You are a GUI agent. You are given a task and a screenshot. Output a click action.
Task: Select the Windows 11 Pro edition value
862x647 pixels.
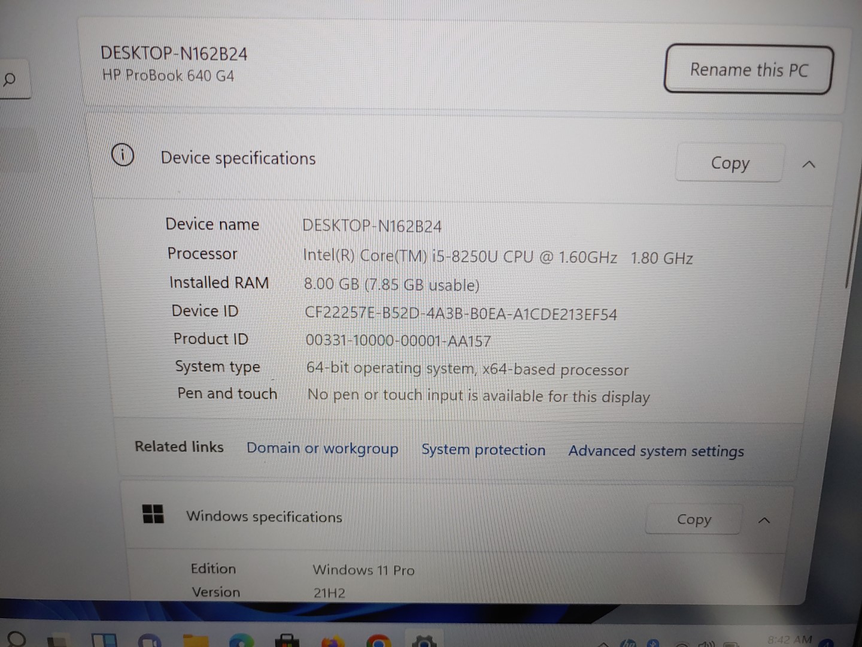[363, 570]
